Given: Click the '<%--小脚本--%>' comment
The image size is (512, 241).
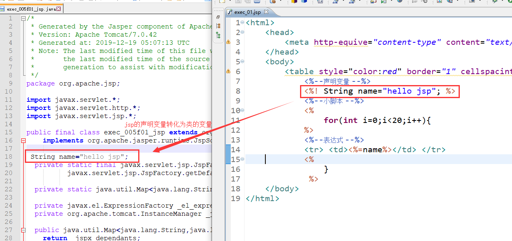Looking at the screenshot, I should [x=334, y=101].
